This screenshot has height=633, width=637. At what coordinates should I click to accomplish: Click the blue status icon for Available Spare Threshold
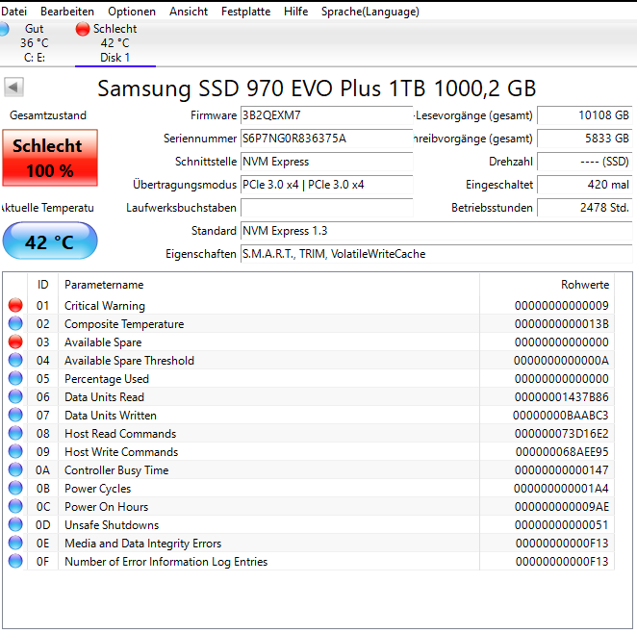pyautogui.click(x=15, y=360)
